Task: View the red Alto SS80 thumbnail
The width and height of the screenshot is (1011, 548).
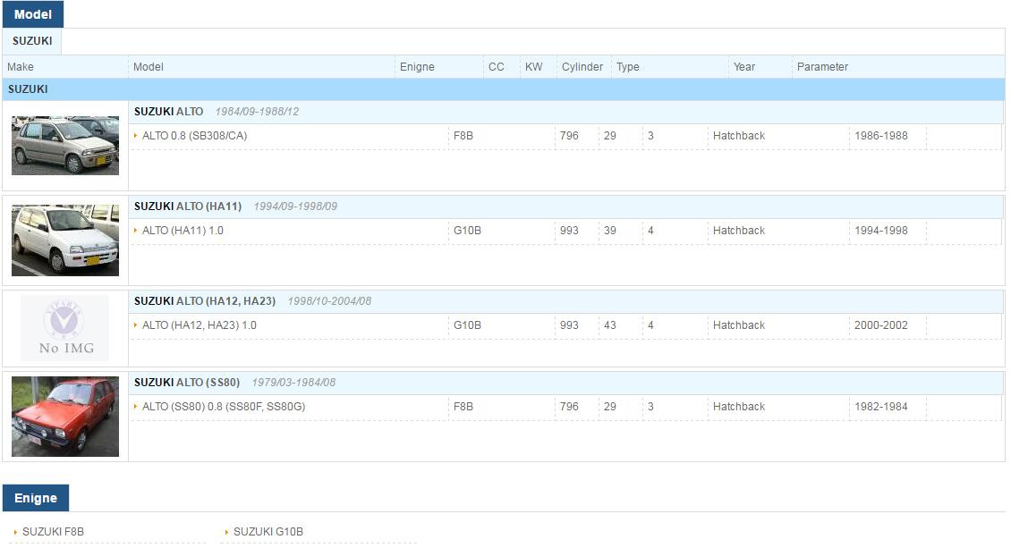Action: coord(65,417)
